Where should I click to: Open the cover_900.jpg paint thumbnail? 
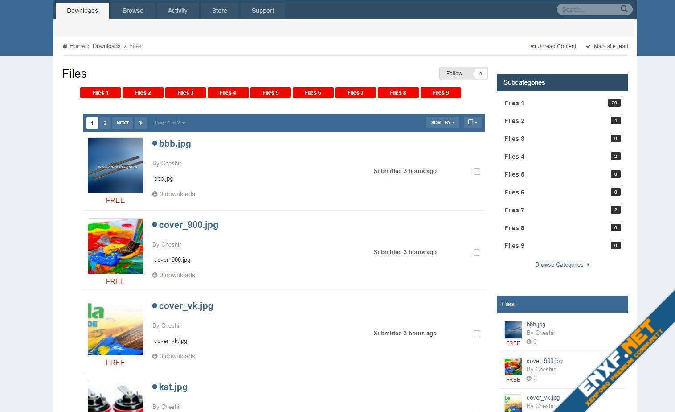[115, 246]
